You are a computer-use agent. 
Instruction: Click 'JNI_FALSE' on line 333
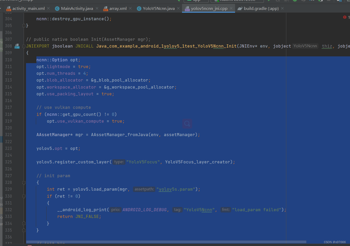87,217
